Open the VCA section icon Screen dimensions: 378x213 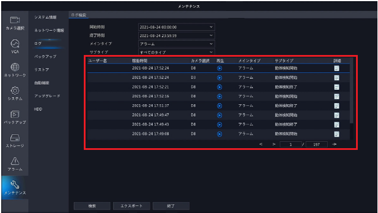click(x=15, y=46)
